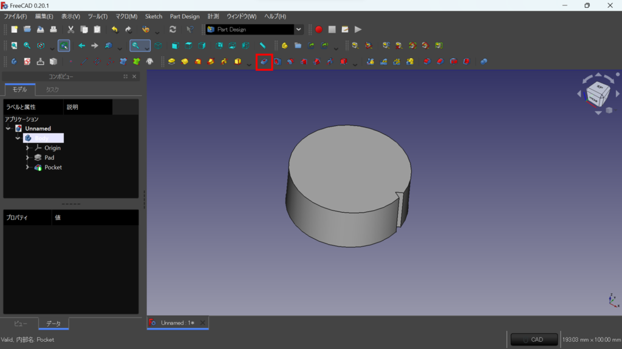Fit all content in the view
622x349 pixels.
tap(14, 45)
